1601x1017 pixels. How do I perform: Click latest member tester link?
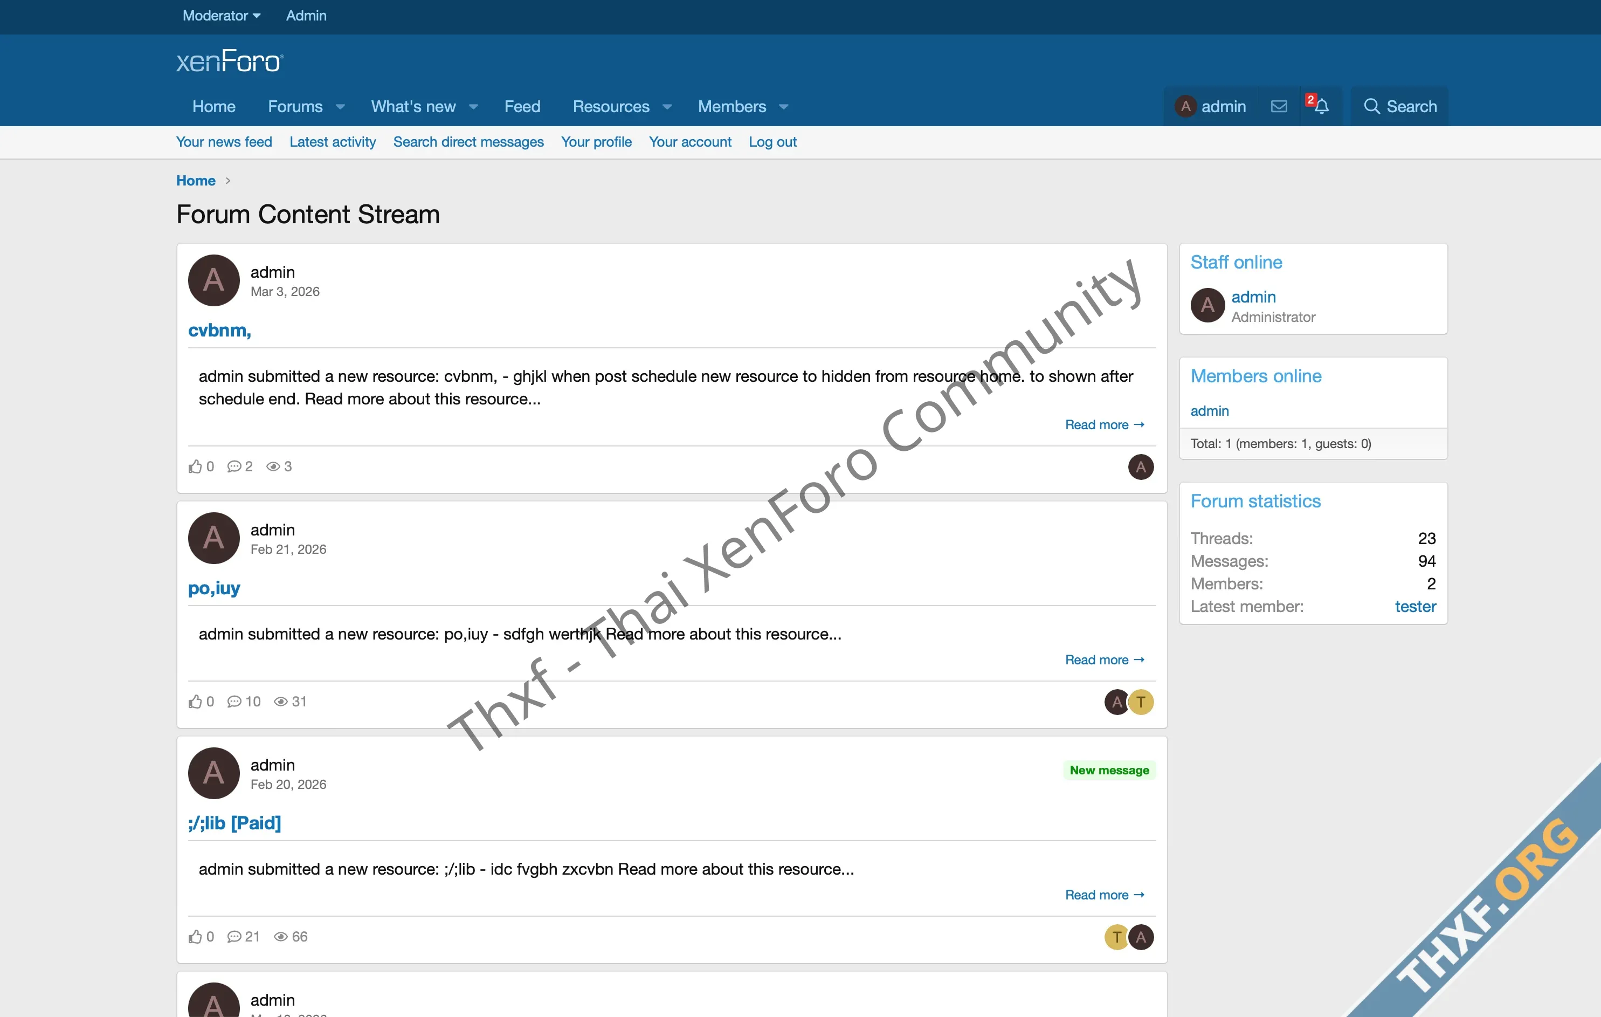pyautogui.click(x=1415, y=607)
